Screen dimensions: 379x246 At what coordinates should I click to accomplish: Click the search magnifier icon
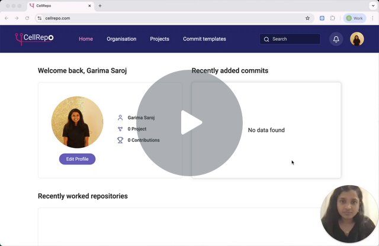pos(266,39)
